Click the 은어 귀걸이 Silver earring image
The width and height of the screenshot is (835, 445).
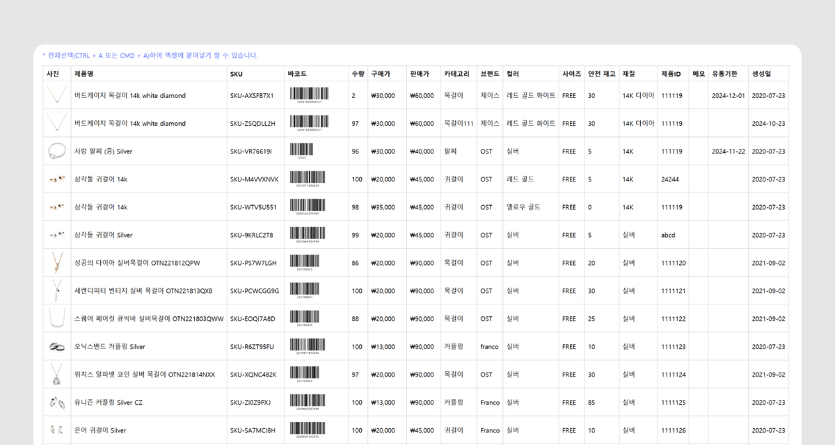point(56,430)
